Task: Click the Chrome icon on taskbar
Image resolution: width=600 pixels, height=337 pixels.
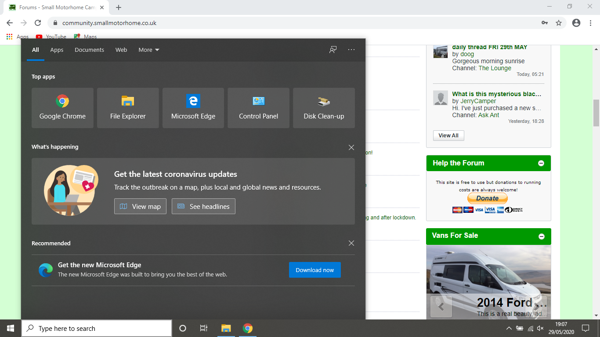Action: coord(248,328)
